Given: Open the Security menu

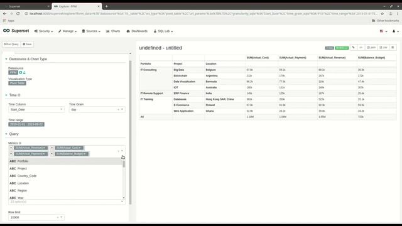Looking at the screenshot, I should click(x=43, y=31).
